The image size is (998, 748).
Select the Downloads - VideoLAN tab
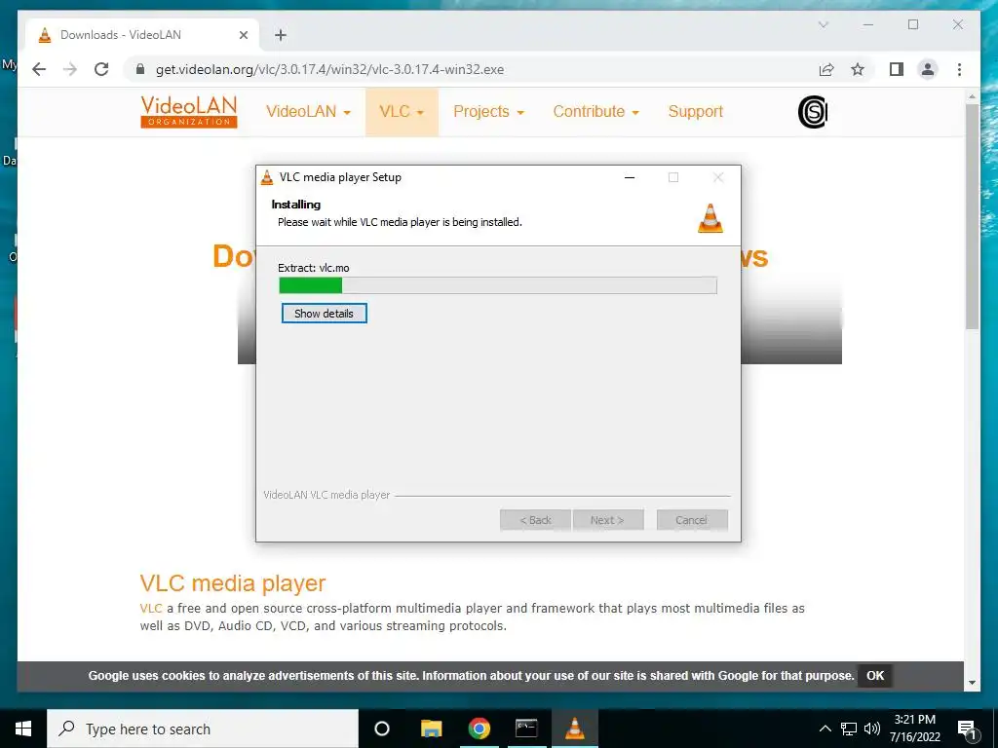click(142, 35)
